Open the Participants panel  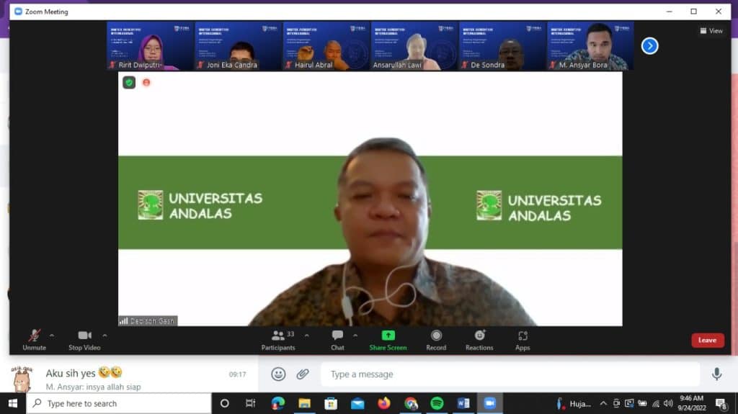(278, 340)
